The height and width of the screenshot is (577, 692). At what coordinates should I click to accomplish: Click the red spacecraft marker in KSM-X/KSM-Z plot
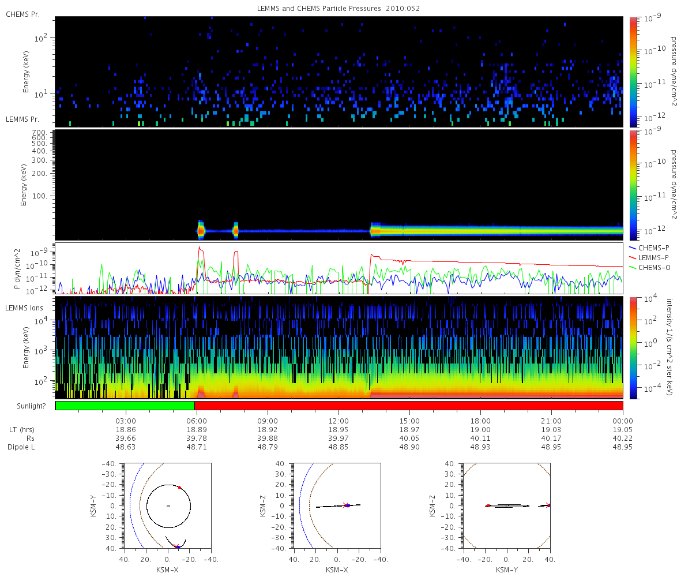[346, 505]
